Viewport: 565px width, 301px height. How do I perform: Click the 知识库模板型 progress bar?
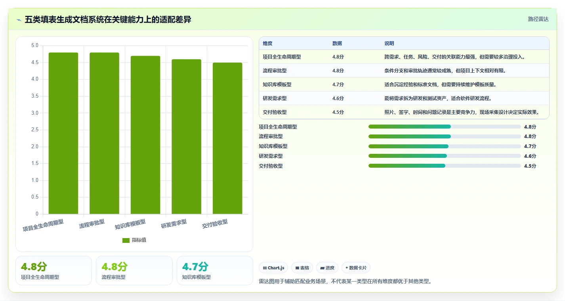445,146
